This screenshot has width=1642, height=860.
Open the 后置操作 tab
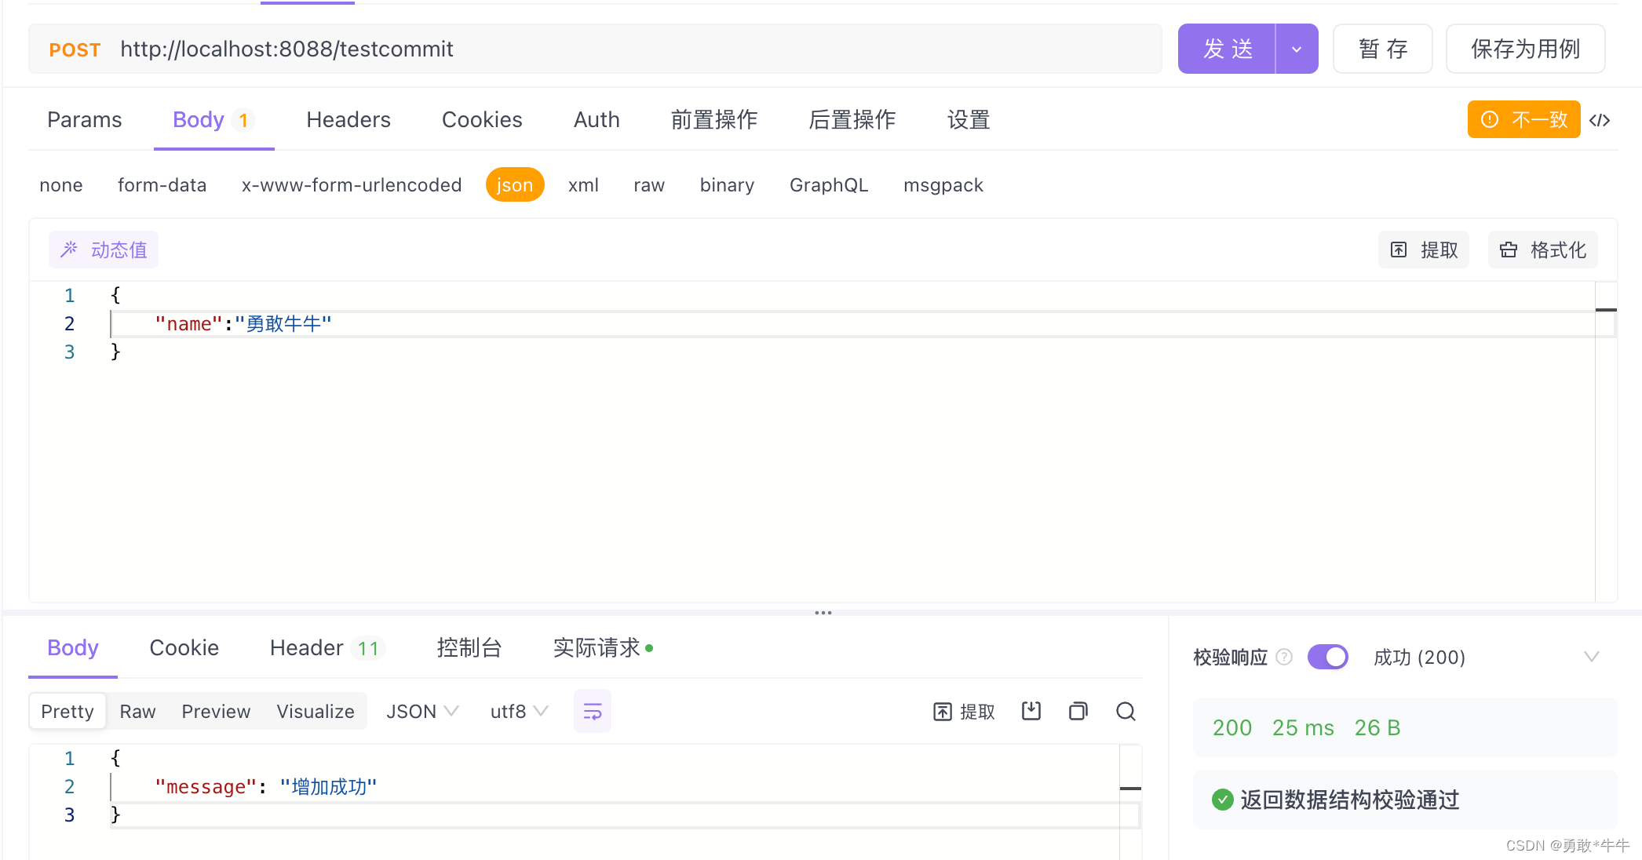coord(852,120)
